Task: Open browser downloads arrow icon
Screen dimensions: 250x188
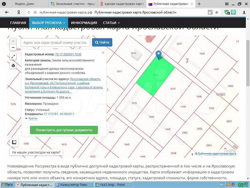Action: [x=244, y=13]
